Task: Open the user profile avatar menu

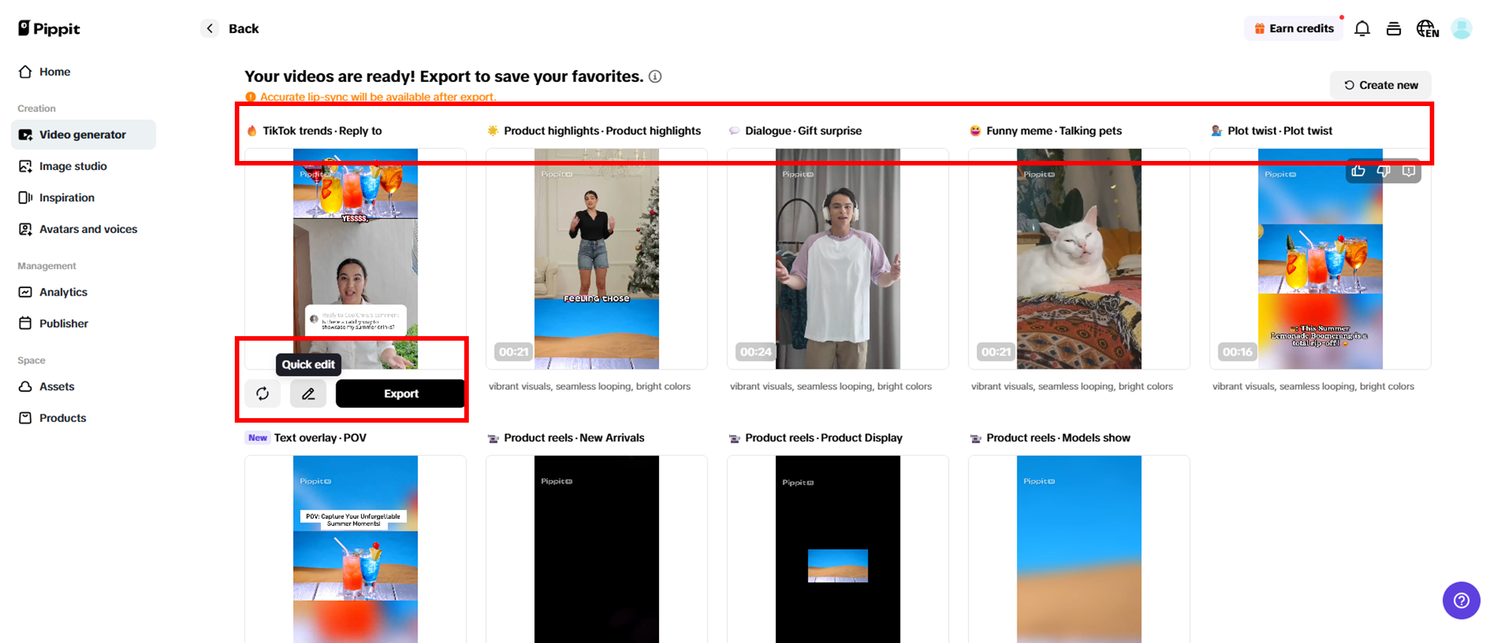Action: (1461, 29)
